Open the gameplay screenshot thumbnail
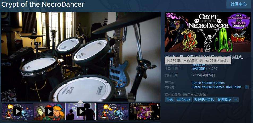The height and width of the screenshot is (123, 253). pyautogui.click(x=145, y=112)
